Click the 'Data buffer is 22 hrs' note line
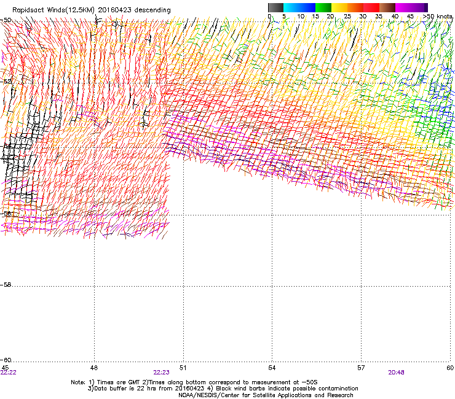 point(223,389)
